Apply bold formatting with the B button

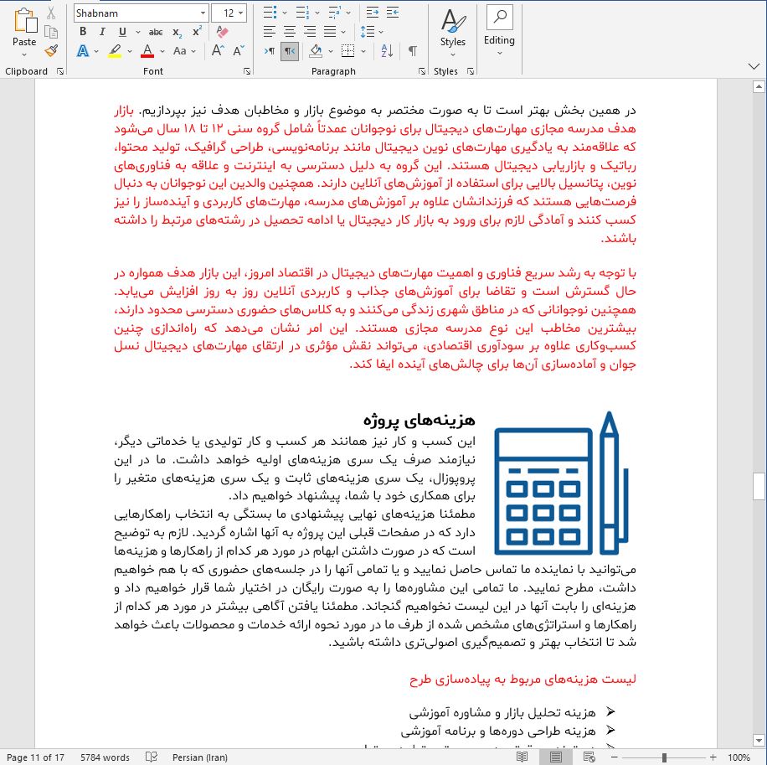(x=83, y=32)
